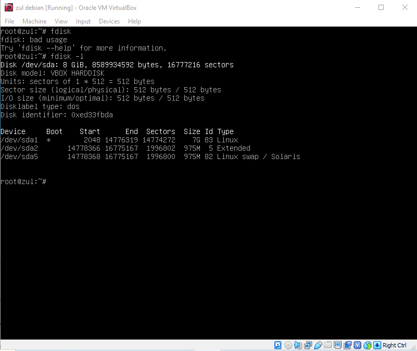Click the boot asterisk for /dev/sda1

tap(48, 140)
